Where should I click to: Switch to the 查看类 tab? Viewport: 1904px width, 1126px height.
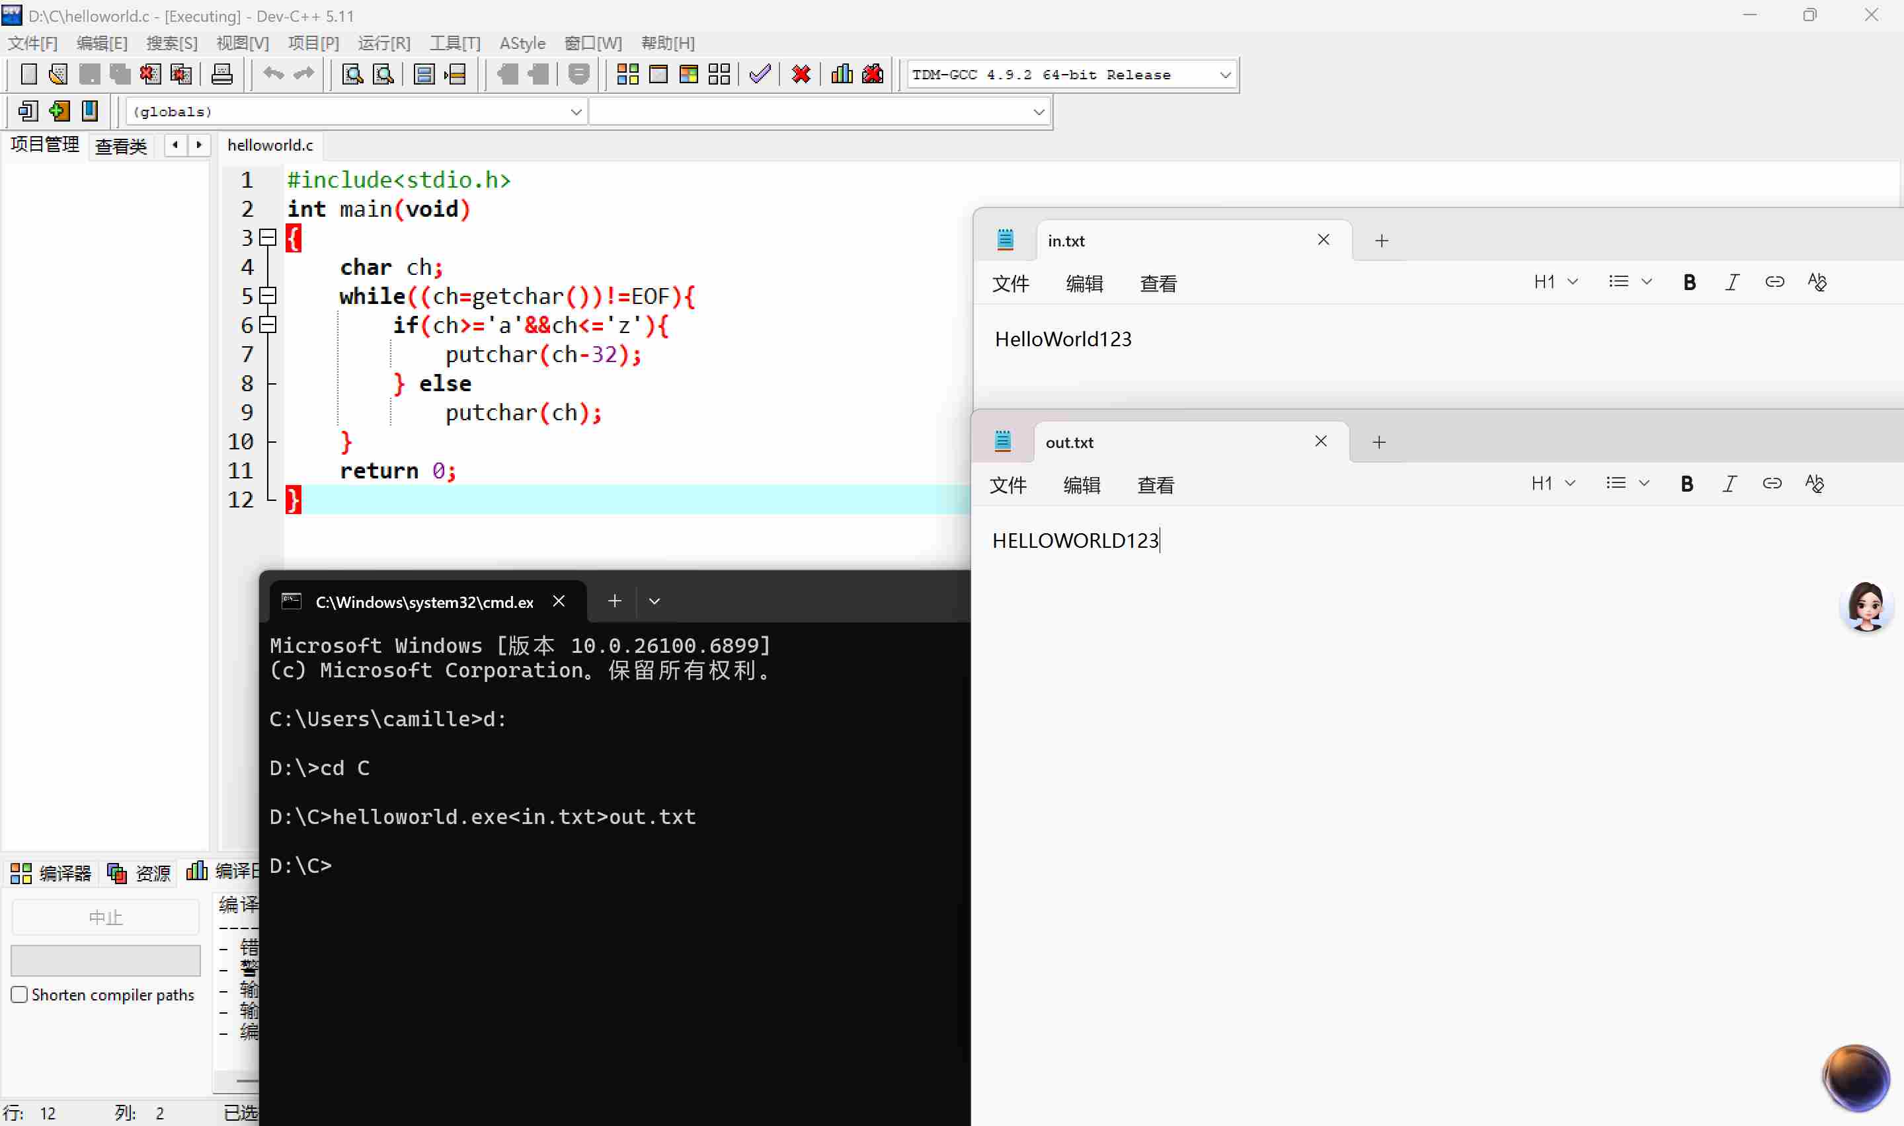click(121, 145)
